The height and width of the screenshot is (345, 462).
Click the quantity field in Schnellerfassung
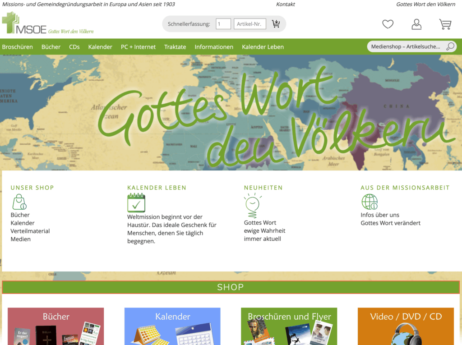tap(223, 24)
